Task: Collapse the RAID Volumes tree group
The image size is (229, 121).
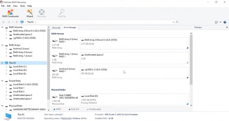Action: pos(3,27)
